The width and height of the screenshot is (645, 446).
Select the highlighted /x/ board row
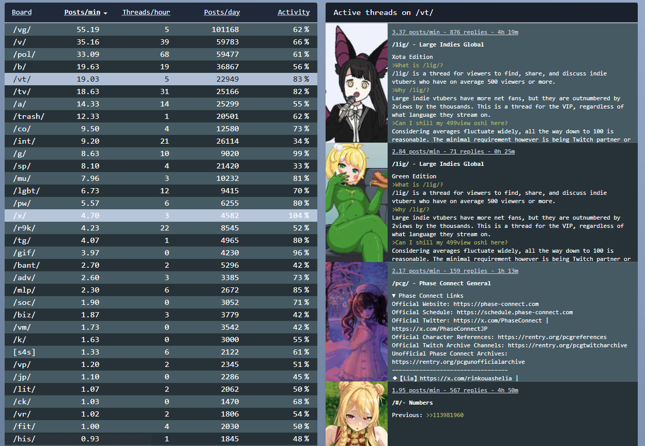(161, 216)
